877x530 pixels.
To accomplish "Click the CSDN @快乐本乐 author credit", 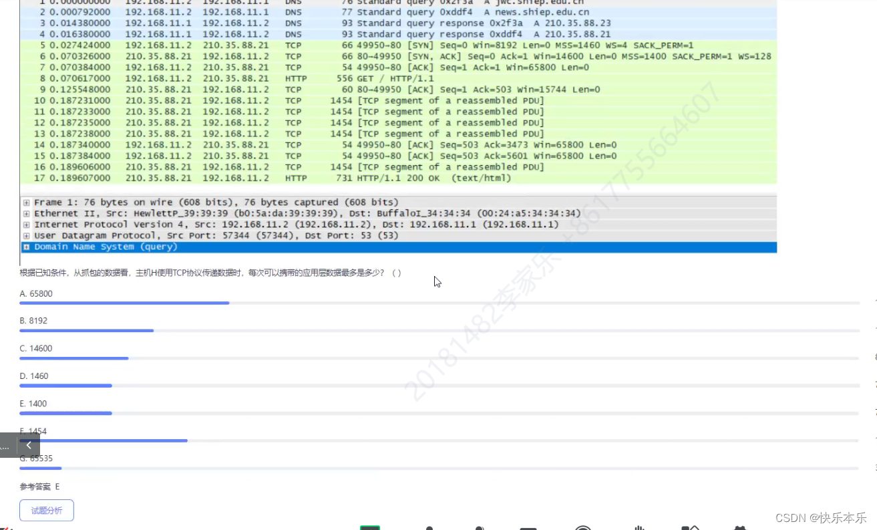I will (821, 518).
